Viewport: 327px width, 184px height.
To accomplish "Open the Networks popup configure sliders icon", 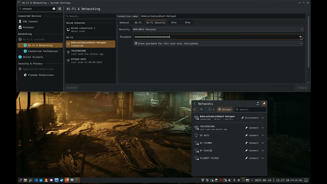I will 258,104.
